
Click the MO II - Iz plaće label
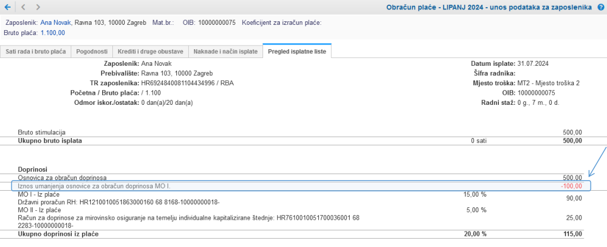click(39, 210)
